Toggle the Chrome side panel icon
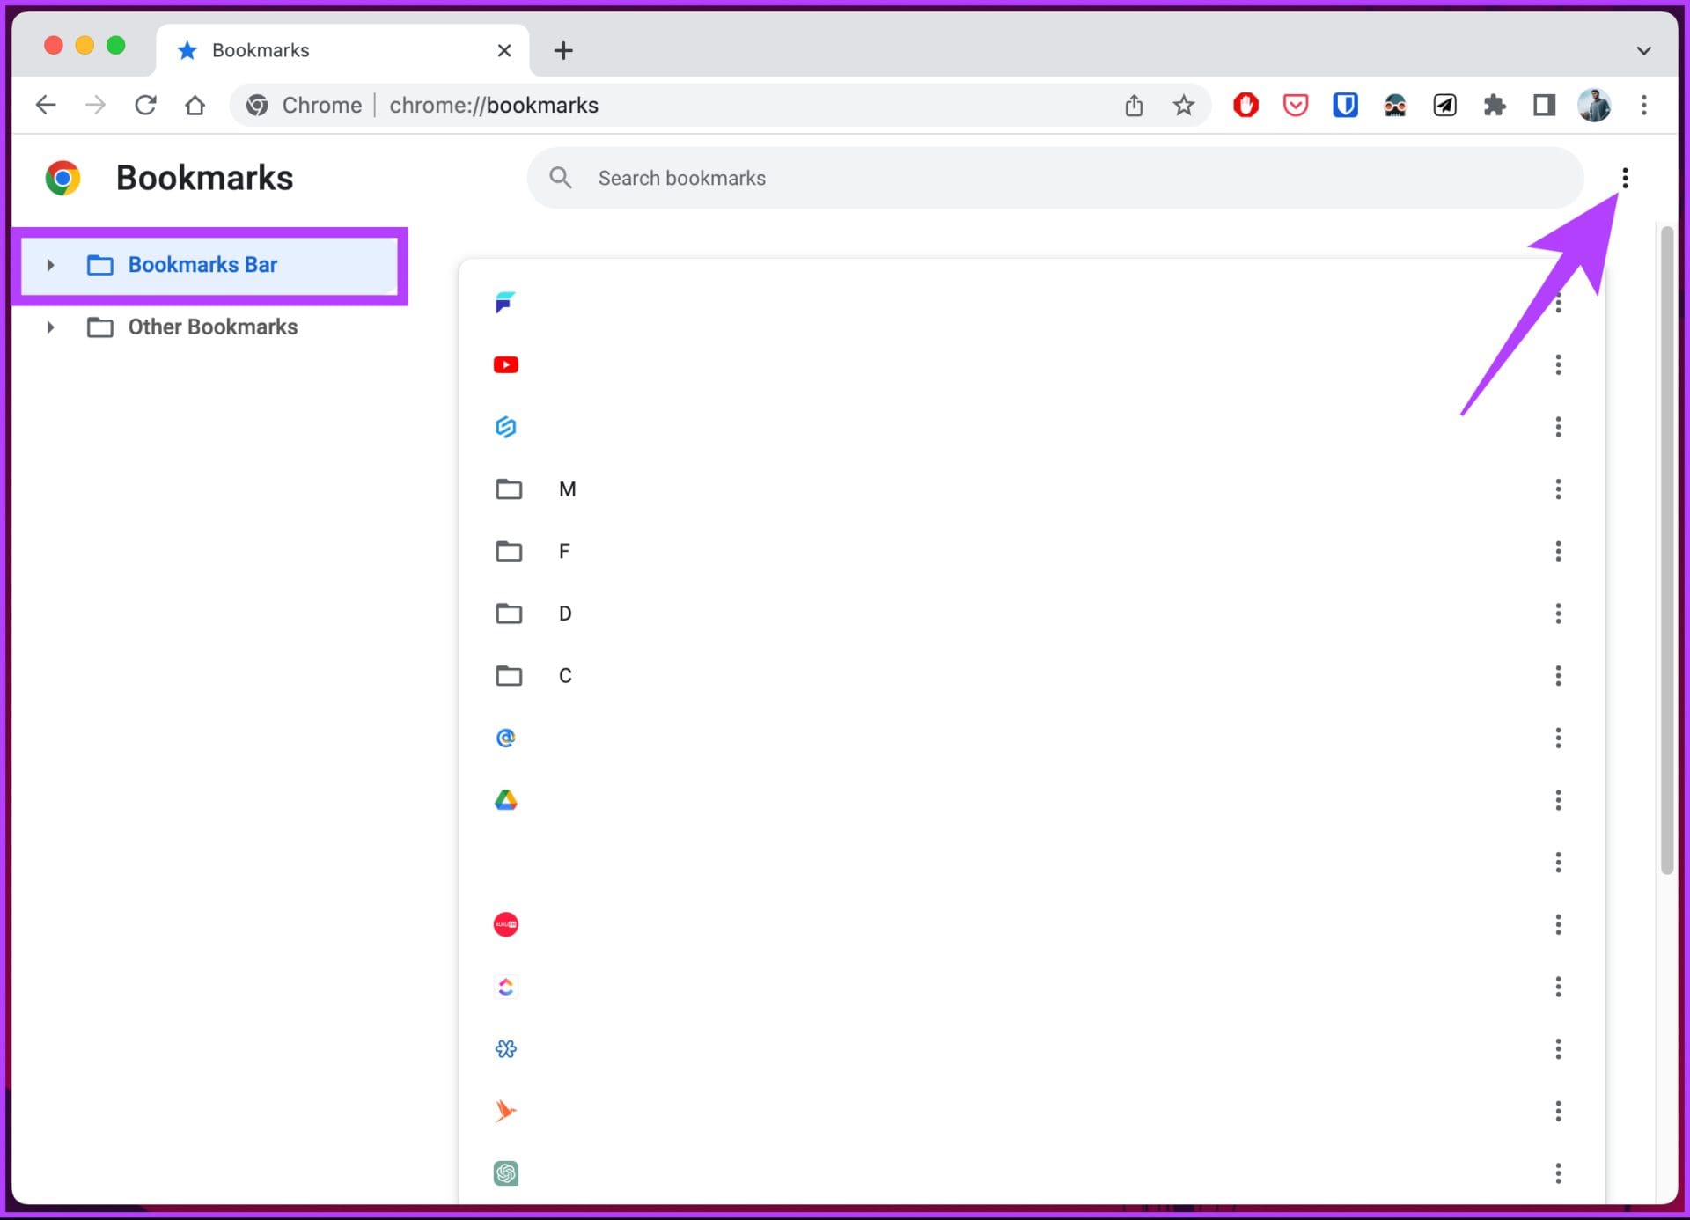Viewport: 1690px width, 1220px height. tap(1544, 106)
